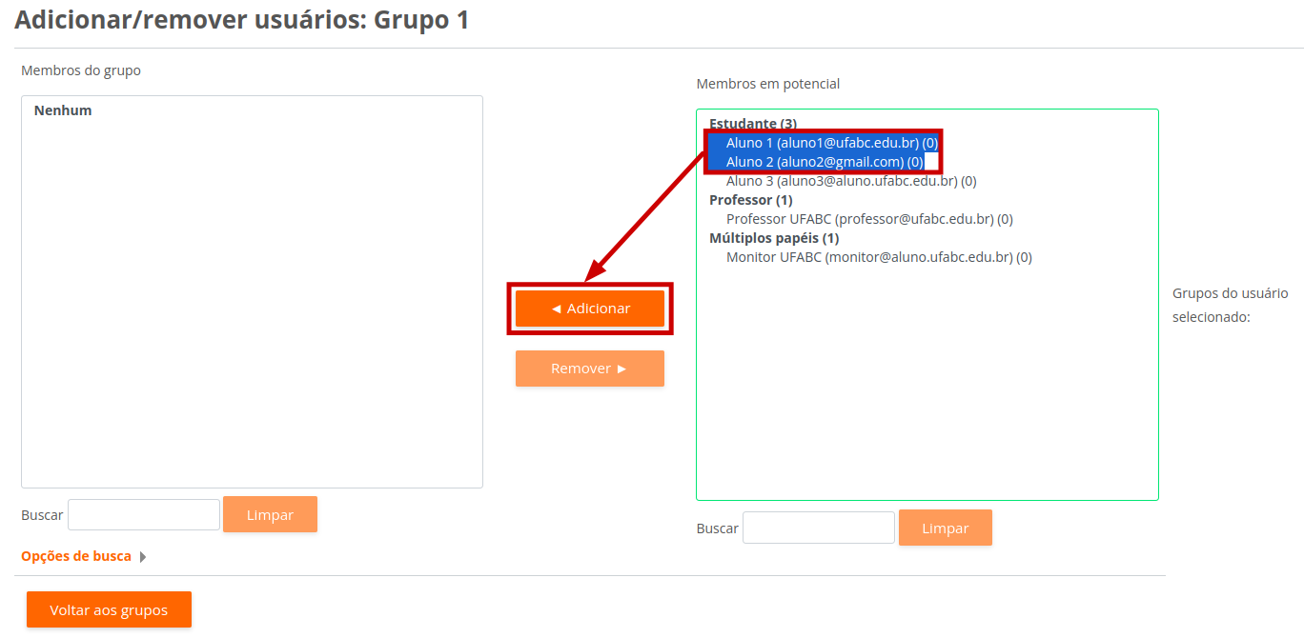The height and width of the screenshot is (638, 1304).
Task: Focus the Buscar field under Membros do grupo
Action: 144,514
